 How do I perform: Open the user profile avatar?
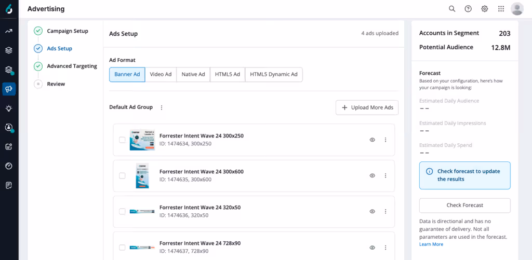(517, 9)
